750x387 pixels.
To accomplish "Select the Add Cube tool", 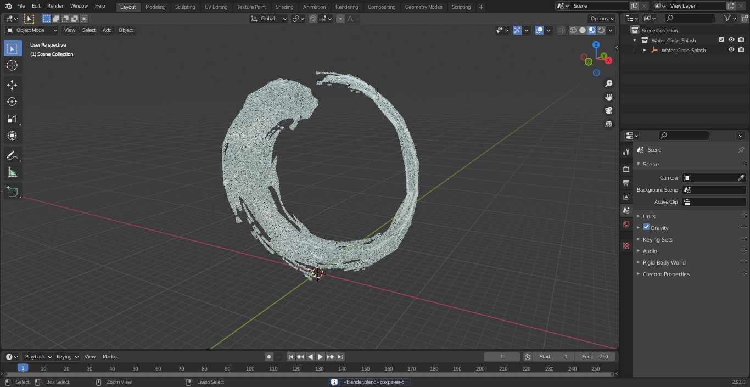I will tap(12, 192).
